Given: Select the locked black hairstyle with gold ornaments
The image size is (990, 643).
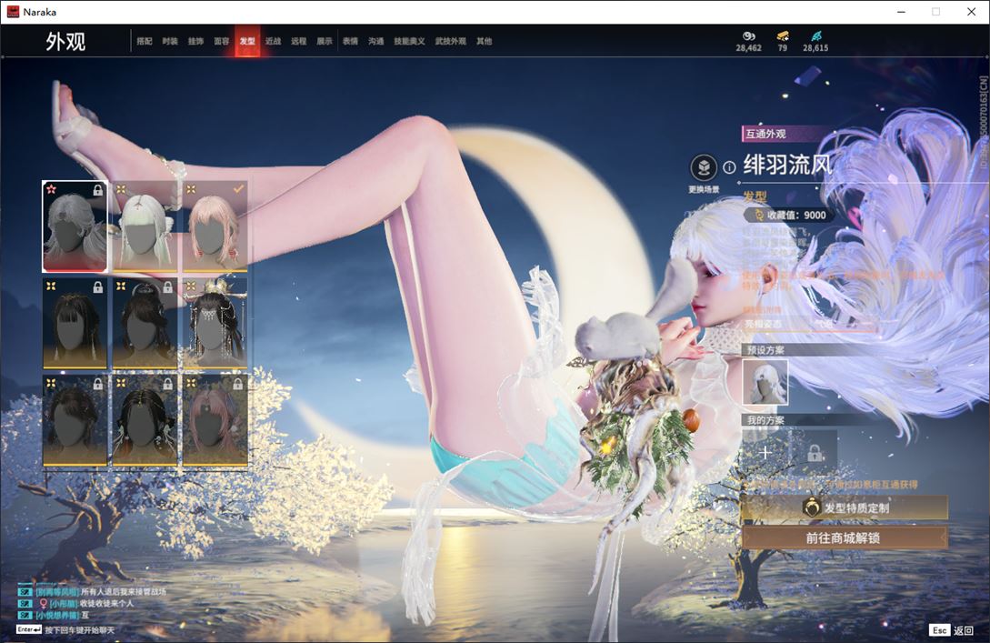Looking at the screenshot, I should tap(145, 421).
